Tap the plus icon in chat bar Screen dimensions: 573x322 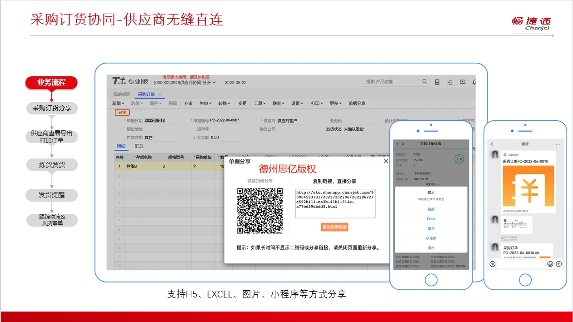(558, 264)
